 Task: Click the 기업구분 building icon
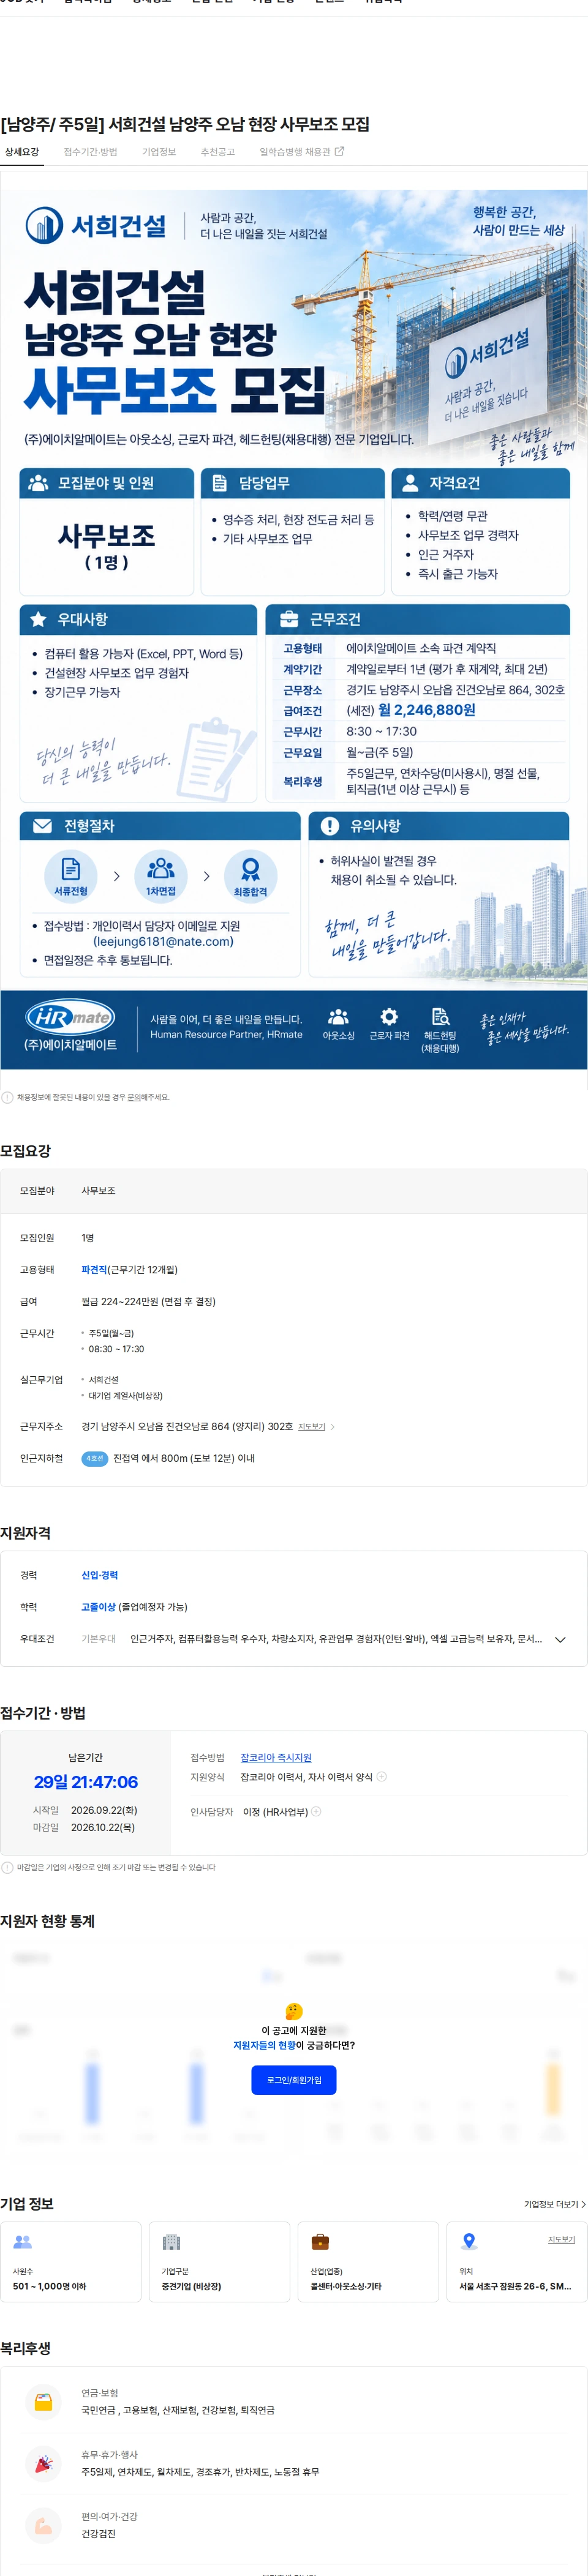click(171, 2241)
